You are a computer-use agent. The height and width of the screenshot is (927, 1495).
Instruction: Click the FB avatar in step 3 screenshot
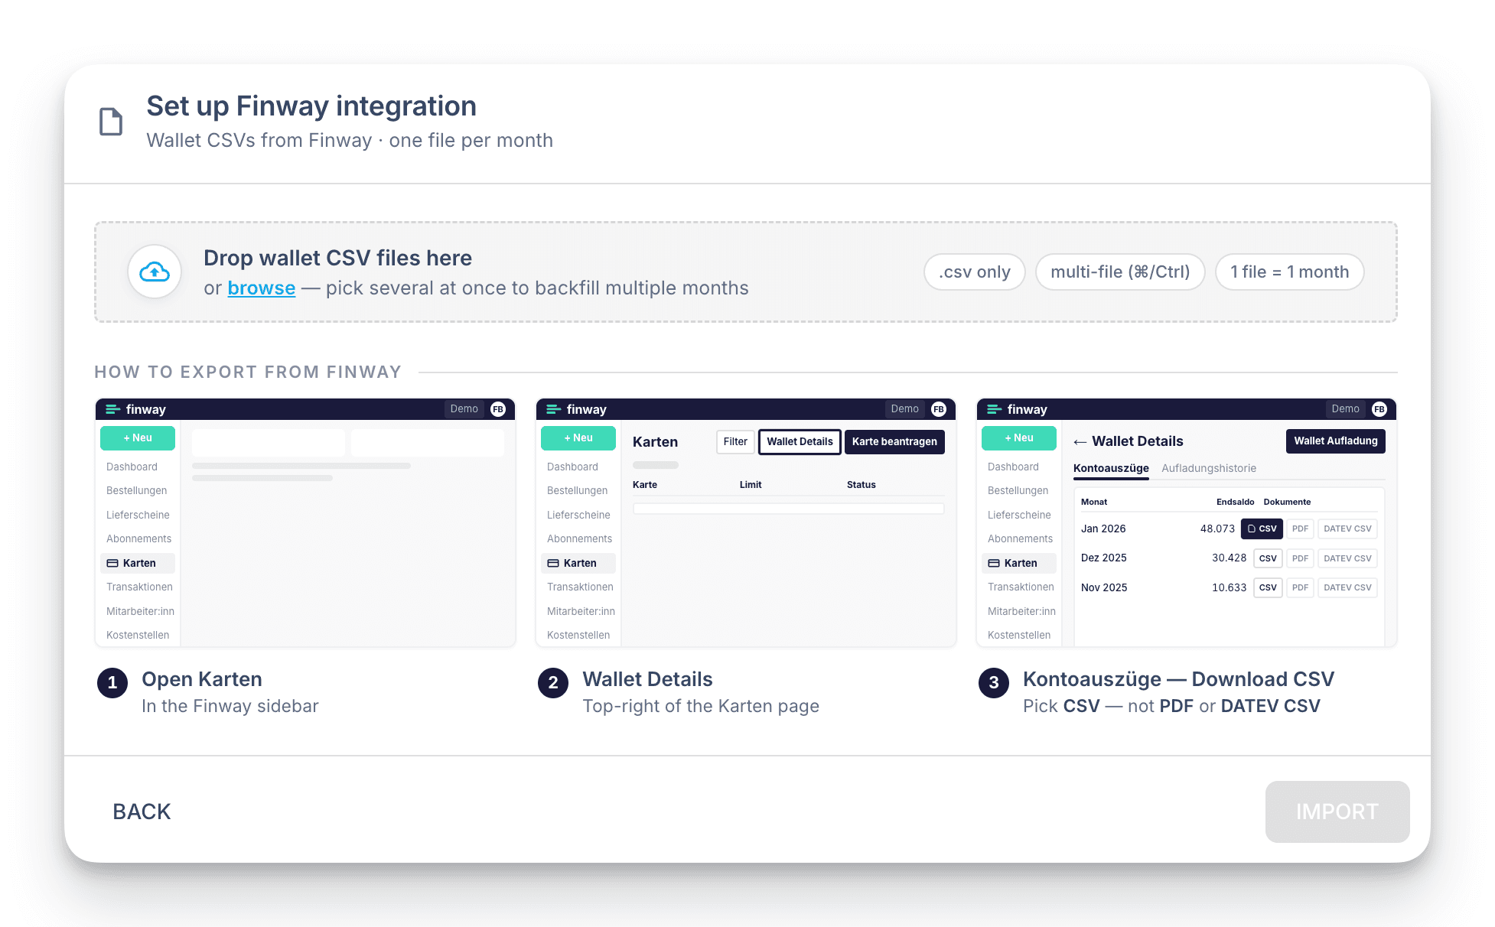pos(1379,409)
